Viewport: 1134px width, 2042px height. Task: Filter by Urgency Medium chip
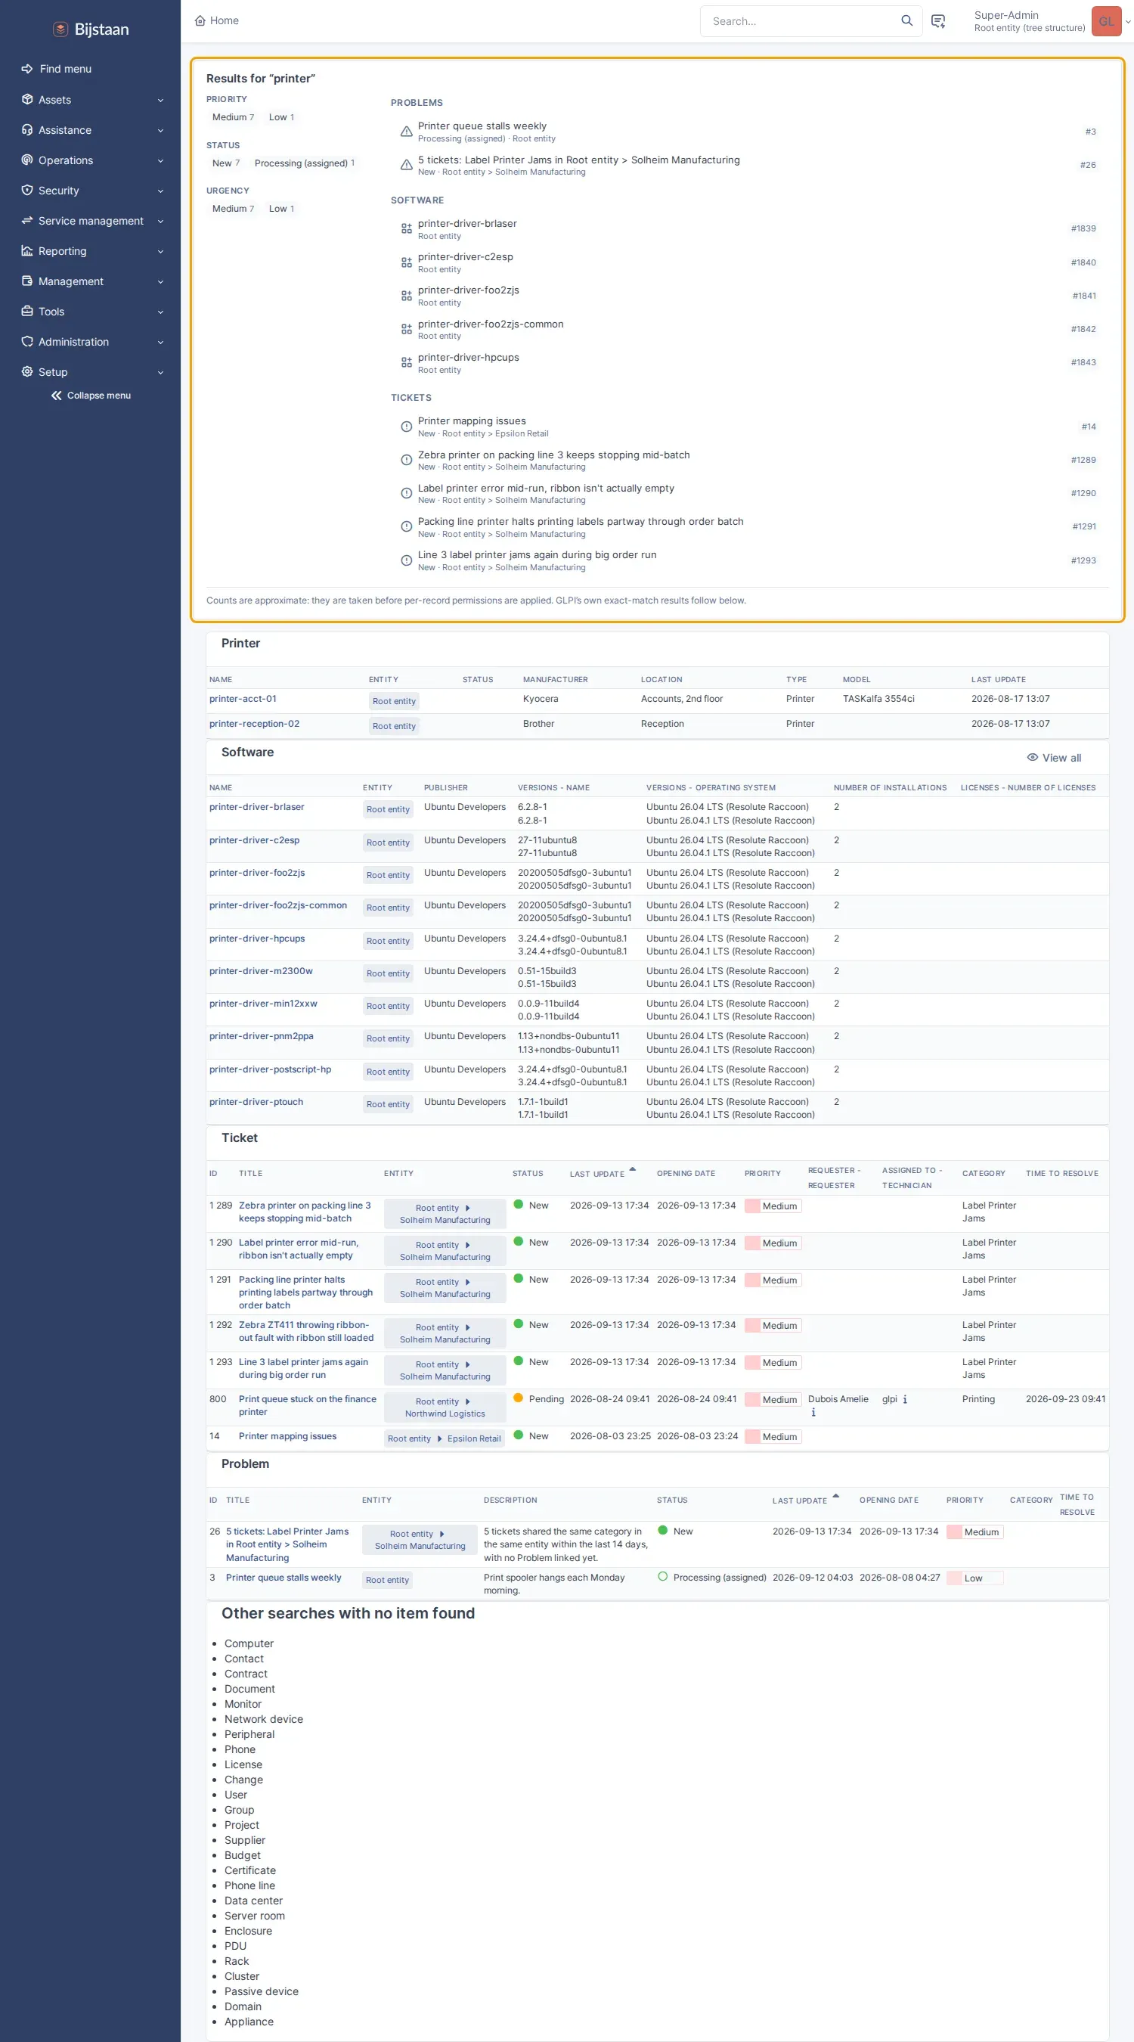tap(233, 209)
